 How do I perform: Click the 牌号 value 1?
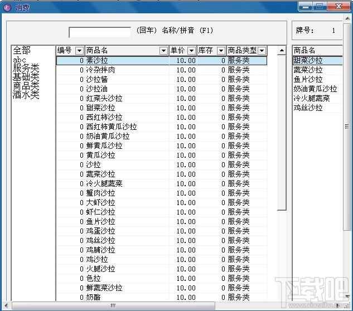point(333,31)
